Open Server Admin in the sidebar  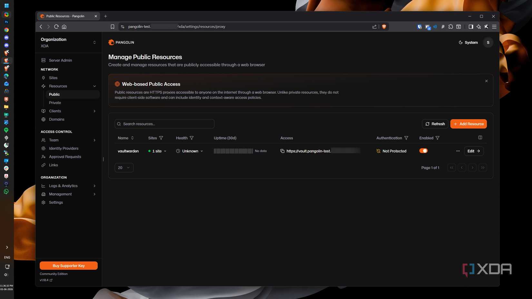pyautogui.click(x=60, y=61)
